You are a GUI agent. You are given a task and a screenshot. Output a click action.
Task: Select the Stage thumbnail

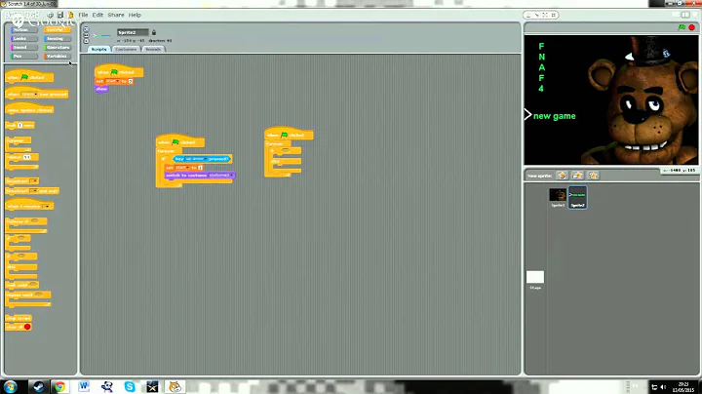tap(535, 280)
